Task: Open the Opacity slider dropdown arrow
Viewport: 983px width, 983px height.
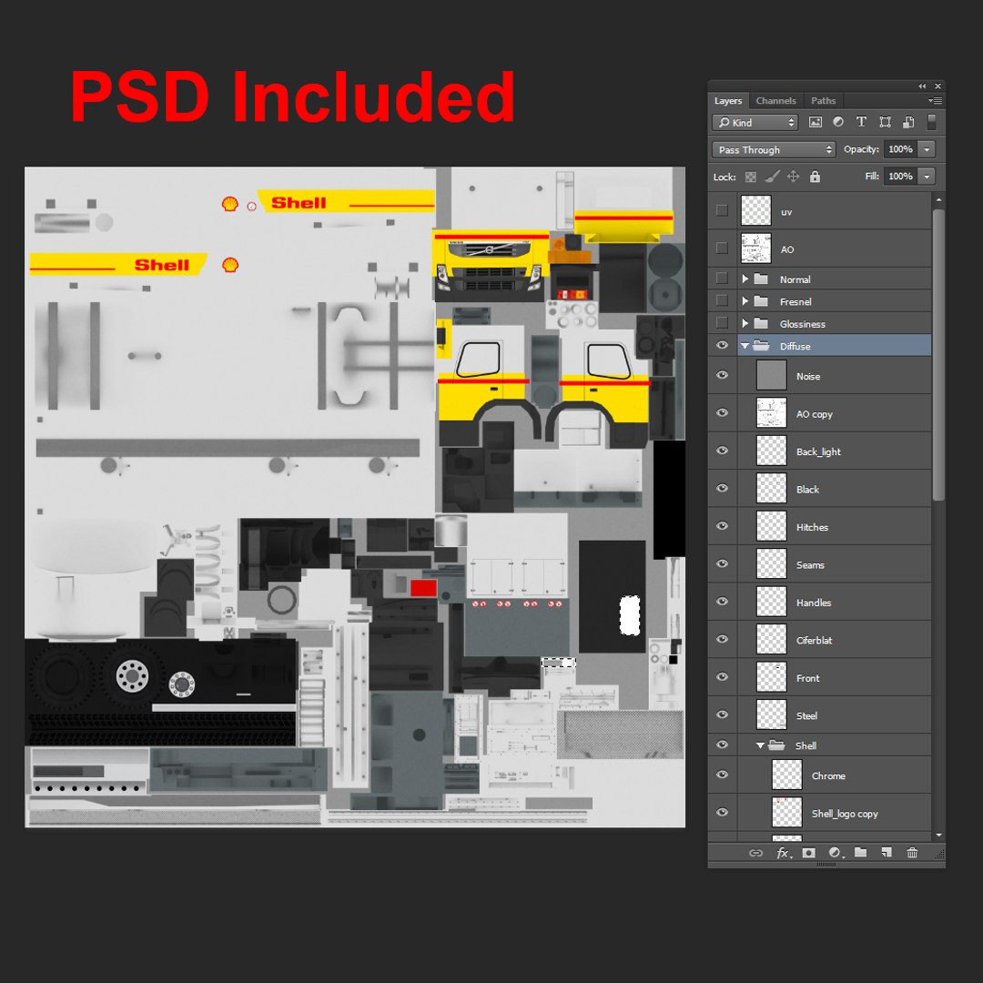Action: coord(927,149)
